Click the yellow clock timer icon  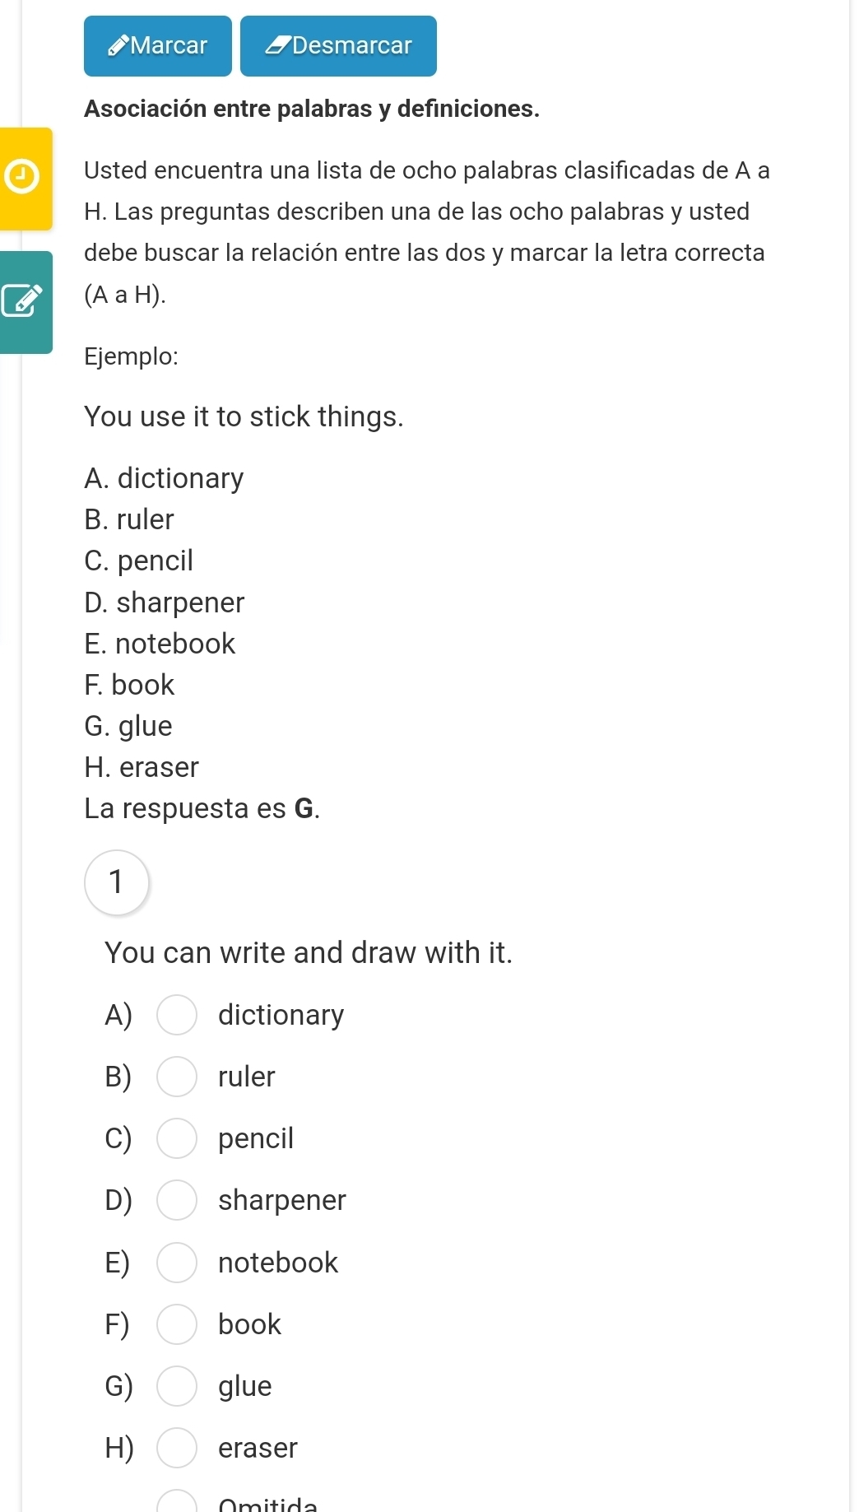[21, 178]
